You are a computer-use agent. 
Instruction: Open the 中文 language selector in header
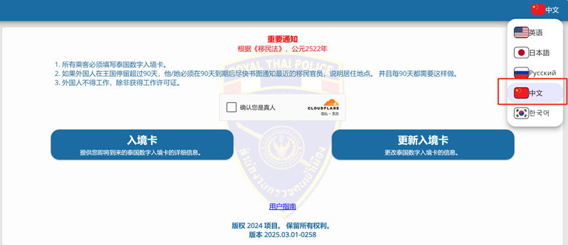coord(545,9)
